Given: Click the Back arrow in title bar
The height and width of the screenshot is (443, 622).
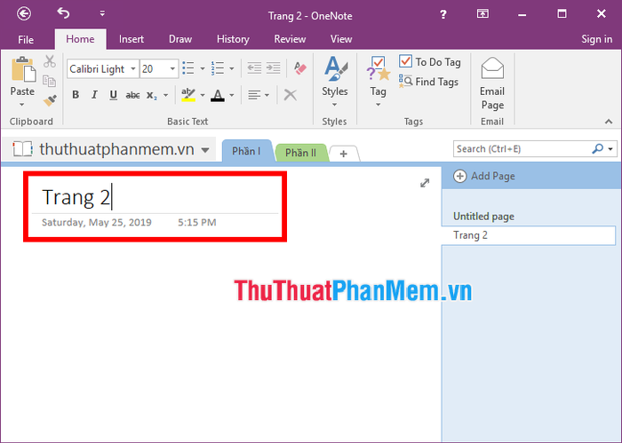Looking at the screenshot, I should (24, 14).
